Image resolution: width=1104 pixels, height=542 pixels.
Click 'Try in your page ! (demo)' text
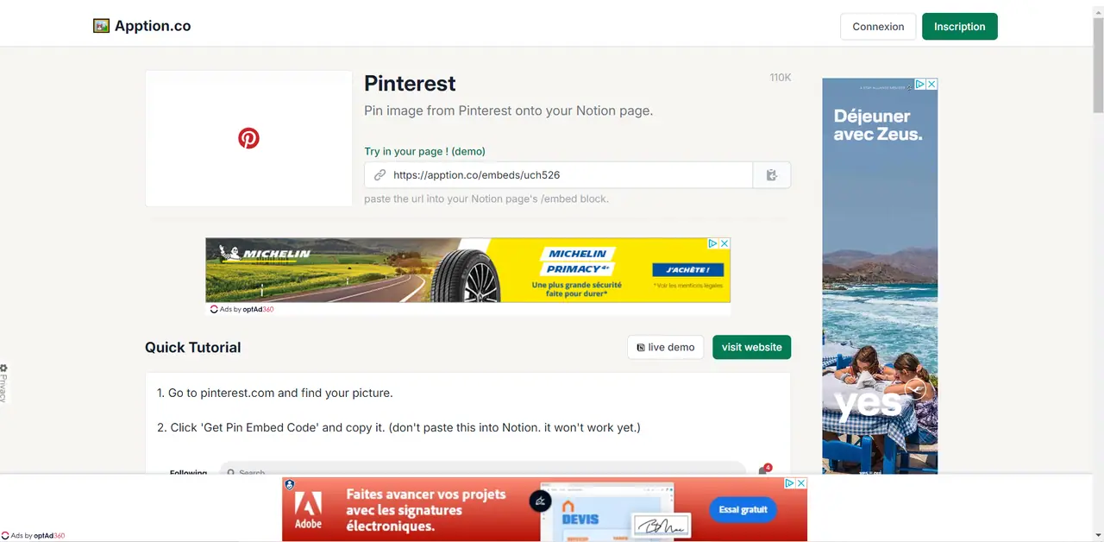coord(424,151)
